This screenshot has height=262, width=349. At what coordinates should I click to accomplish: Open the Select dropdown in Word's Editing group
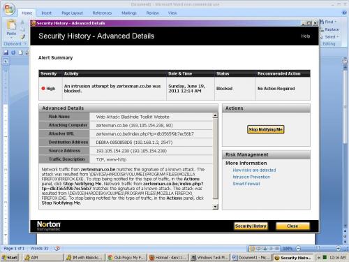tap(332, 37)
